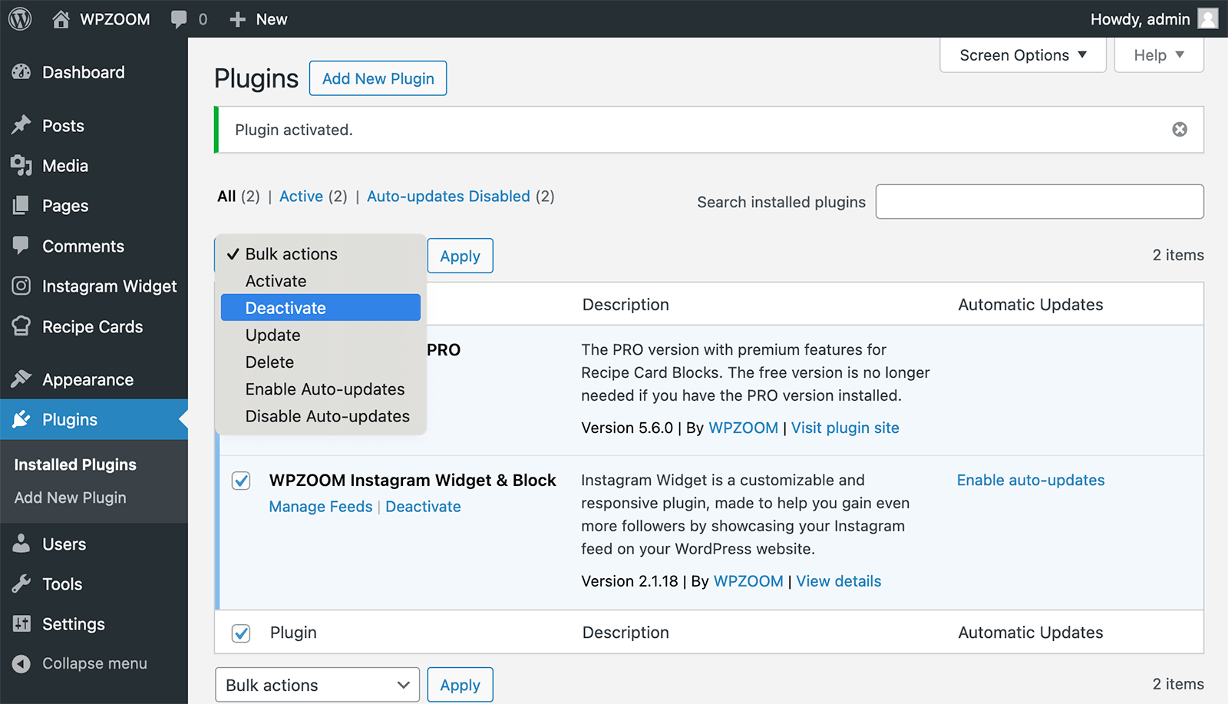Expand the Help panel
This screenshot has height=704, width=1228.
(x=1159, y=55)
